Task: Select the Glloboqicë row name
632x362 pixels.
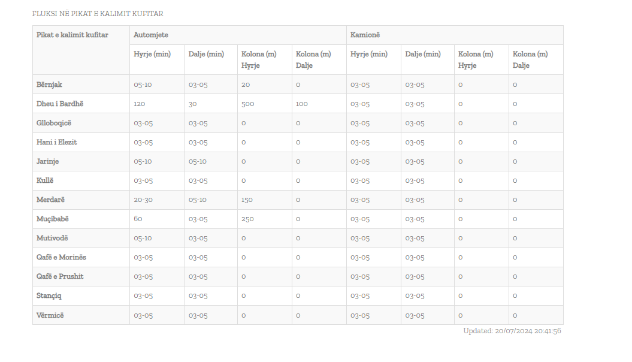Action: tap(53, 123)
